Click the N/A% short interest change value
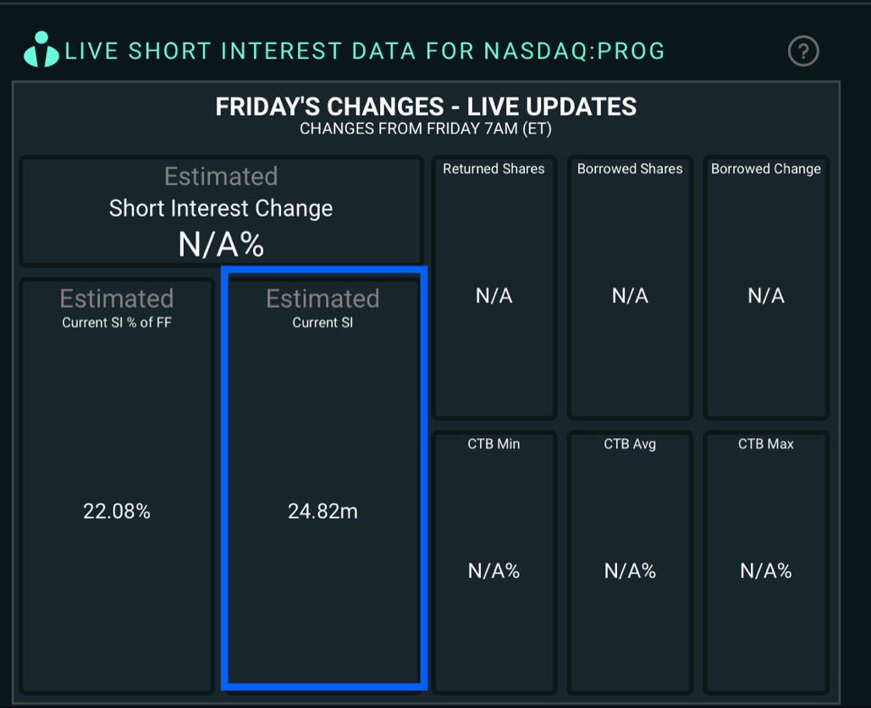 click(221, 244)
